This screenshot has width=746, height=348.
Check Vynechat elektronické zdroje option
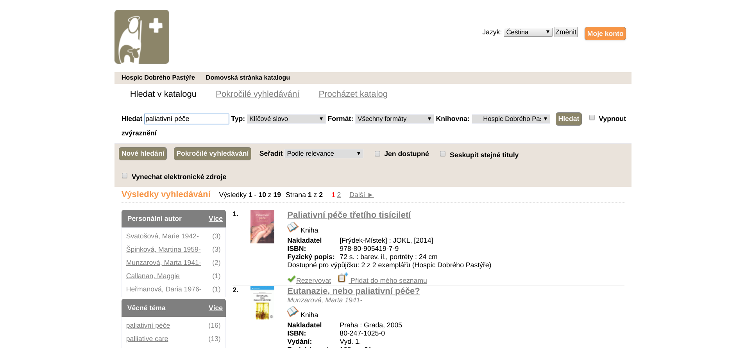point(125,176)
